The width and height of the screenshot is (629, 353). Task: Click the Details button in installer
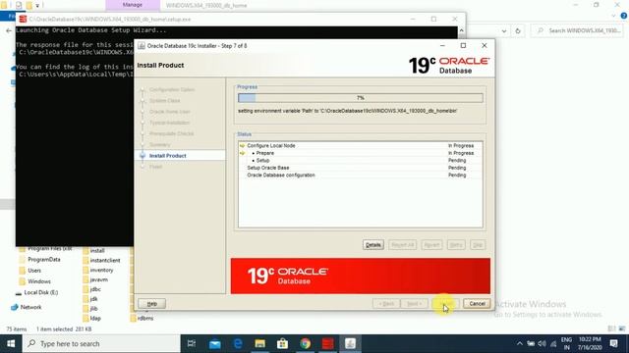(373, 245)
